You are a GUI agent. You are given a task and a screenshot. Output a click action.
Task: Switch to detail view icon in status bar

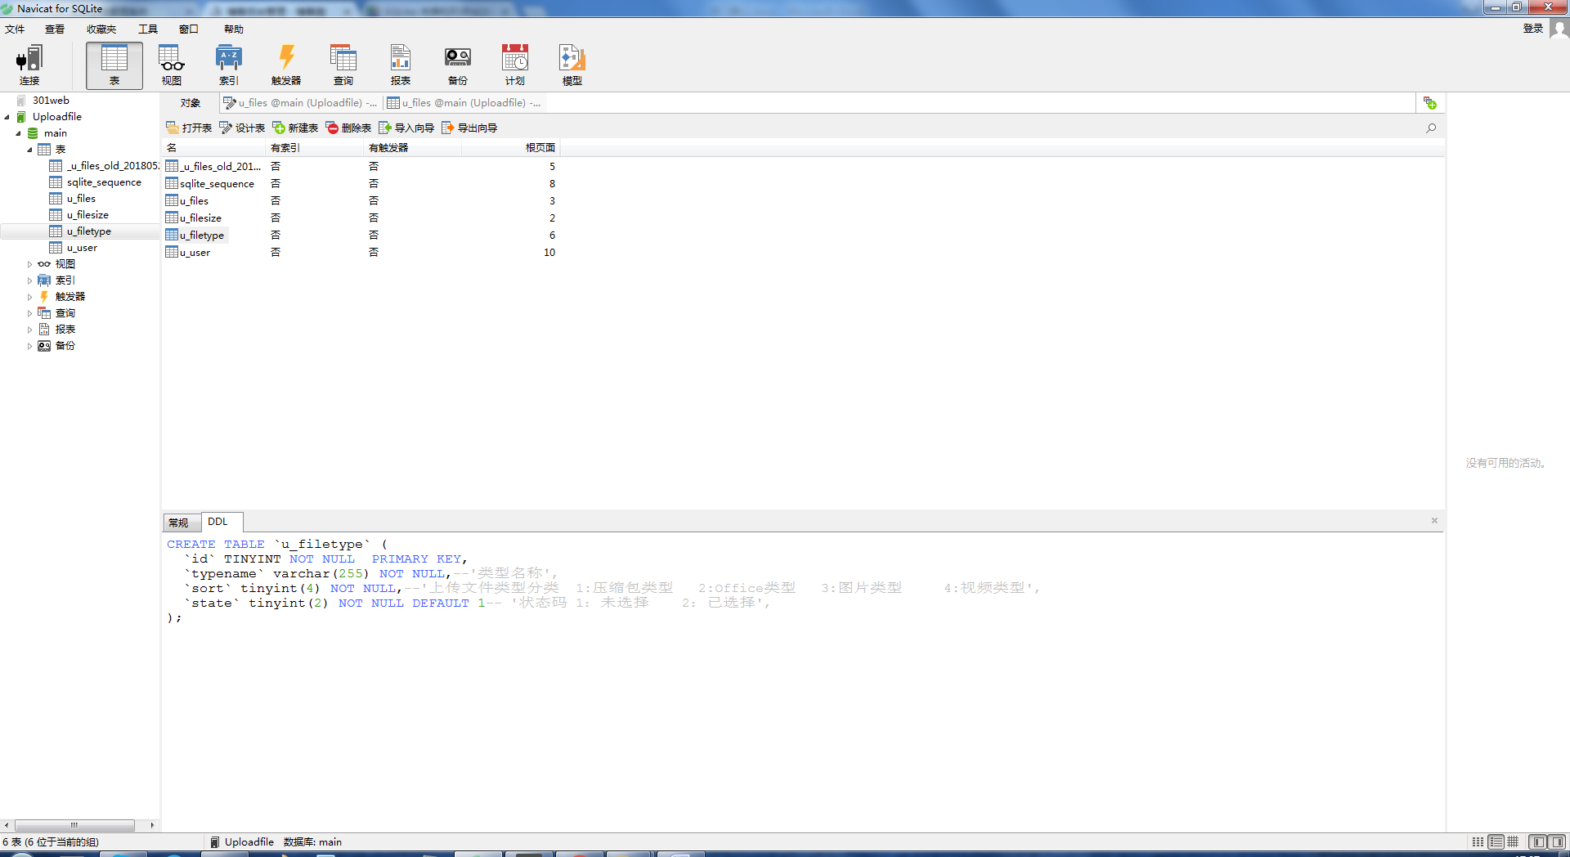click(1496, 841)
